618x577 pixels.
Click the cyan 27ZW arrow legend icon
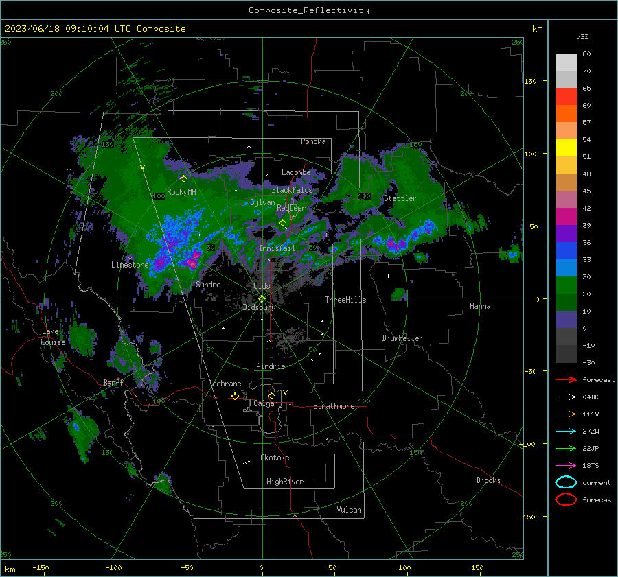click(566, 432)
